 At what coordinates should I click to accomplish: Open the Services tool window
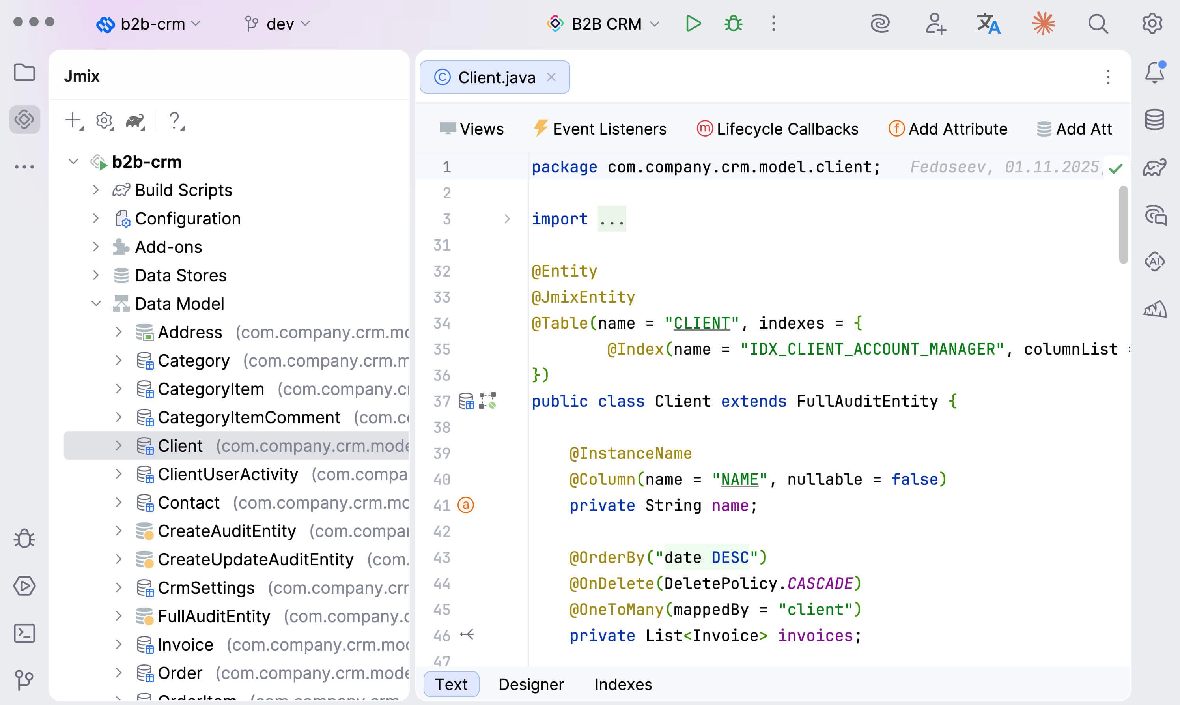coord(24,586)
